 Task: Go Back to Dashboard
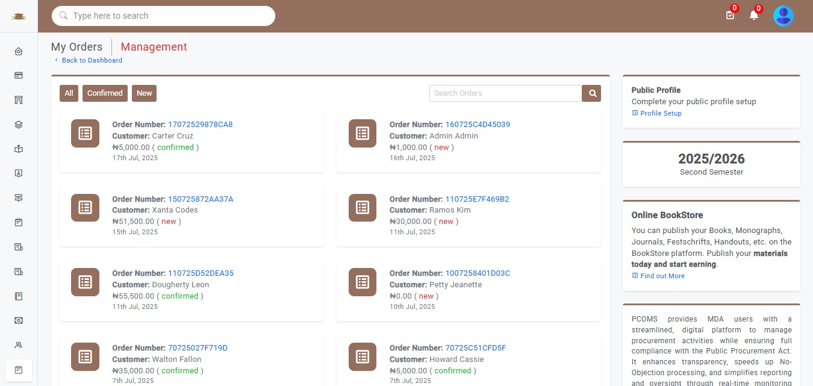[92, 60]
